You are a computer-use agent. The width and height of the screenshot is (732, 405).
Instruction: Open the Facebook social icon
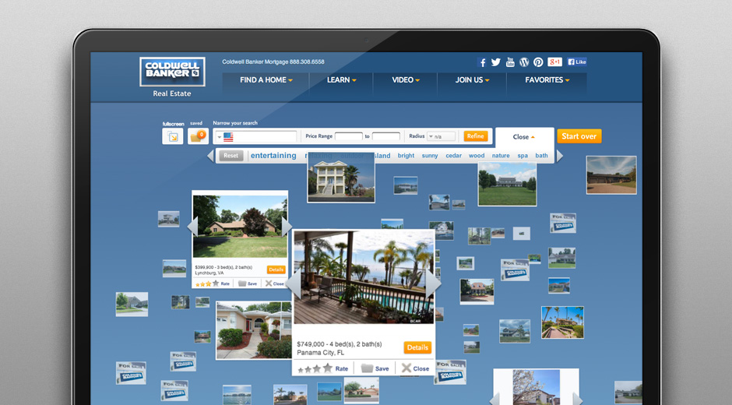coord(482,62)
